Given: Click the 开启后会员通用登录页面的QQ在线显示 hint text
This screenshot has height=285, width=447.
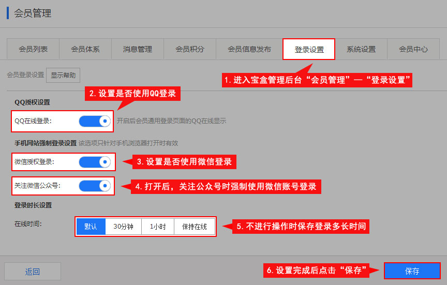Looking at the screenshot, I should click(x=171, y=121).
